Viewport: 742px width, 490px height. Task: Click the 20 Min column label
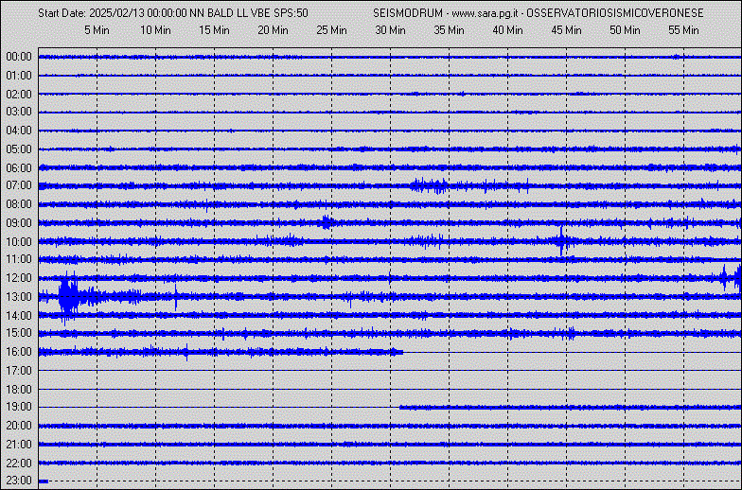point(273,30)
